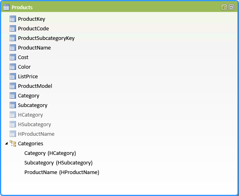The image size is (239, 196).
Task: Select the ProductName (HProductName) hierarchy level
Action: click(x=62, y=172)
